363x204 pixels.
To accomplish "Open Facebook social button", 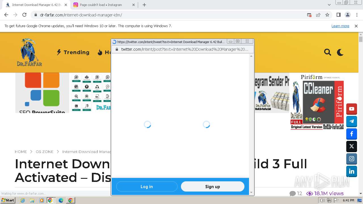I will 352,134.
